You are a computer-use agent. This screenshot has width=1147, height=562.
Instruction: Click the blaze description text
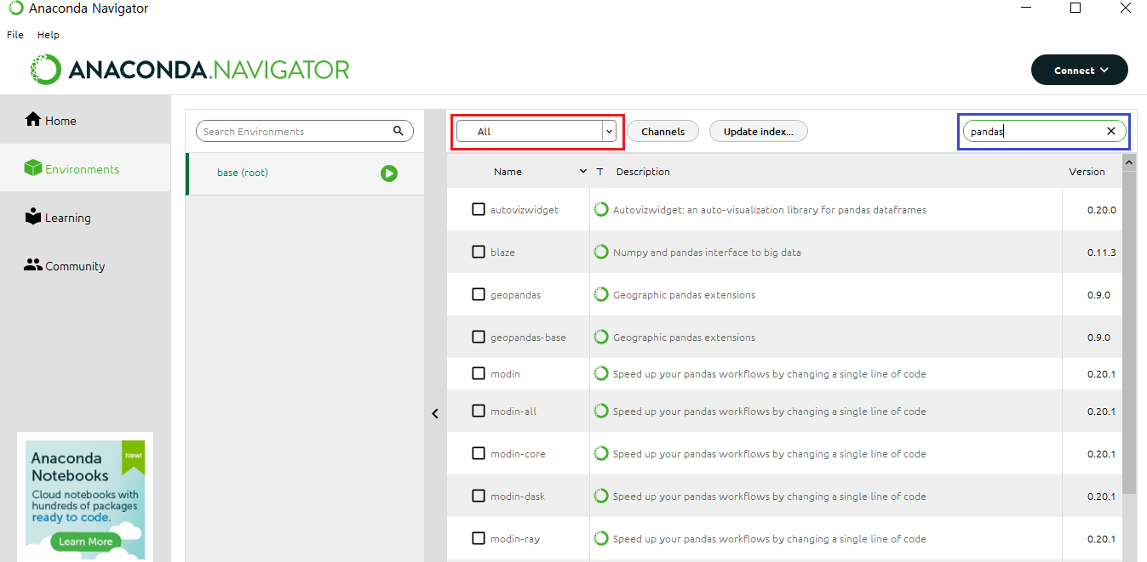(x=707, y=253)
